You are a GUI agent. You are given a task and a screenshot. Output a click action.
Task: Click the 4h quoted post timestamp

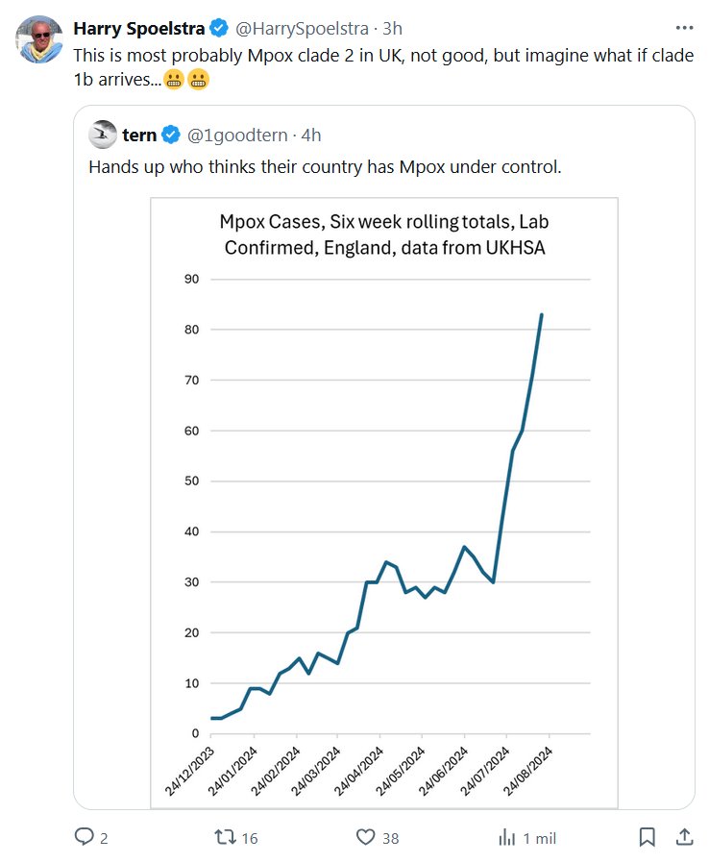pyautogui.click(x=311, y=135)
